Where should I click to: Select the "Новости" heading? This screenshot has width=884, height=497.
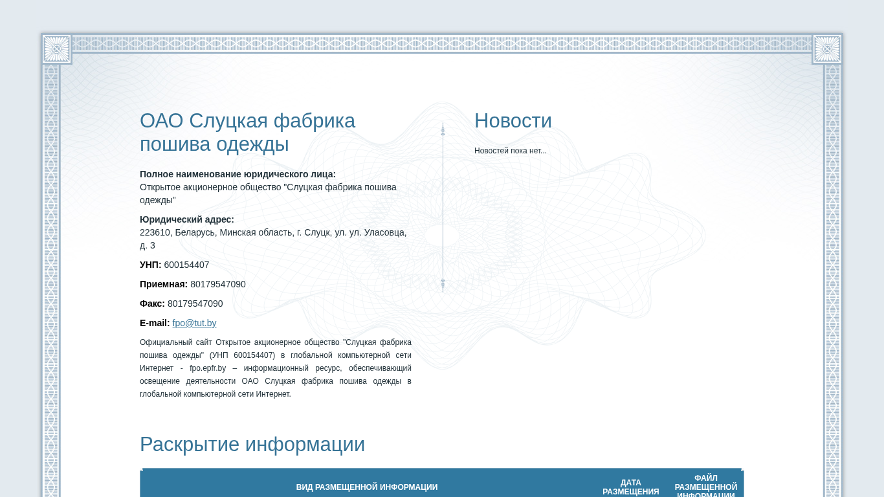[513, 121]
